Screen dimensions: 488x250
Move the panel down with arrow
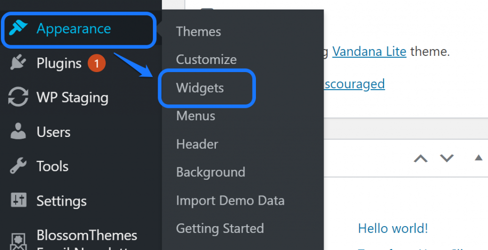tap(447, 158)
